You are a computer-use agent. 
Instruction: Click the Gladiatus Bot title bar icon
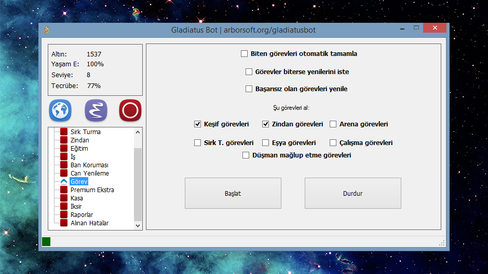[x=46, y=30]
